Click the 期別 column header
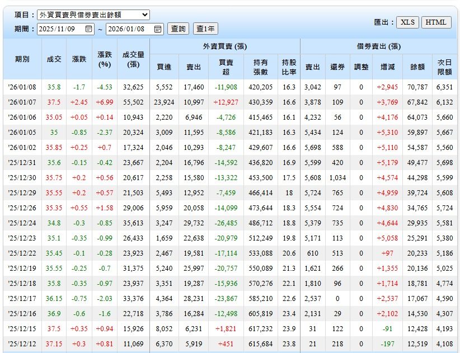Image resolution: width=460 pixels, height=353 pixels. pyautogui.click(x=22, y=59)
